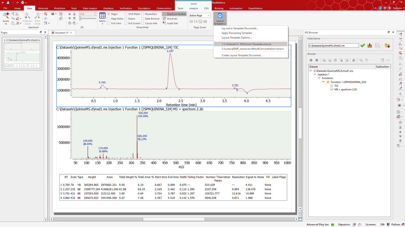Open the Tables ribbon button

click(x=103, y=18)
